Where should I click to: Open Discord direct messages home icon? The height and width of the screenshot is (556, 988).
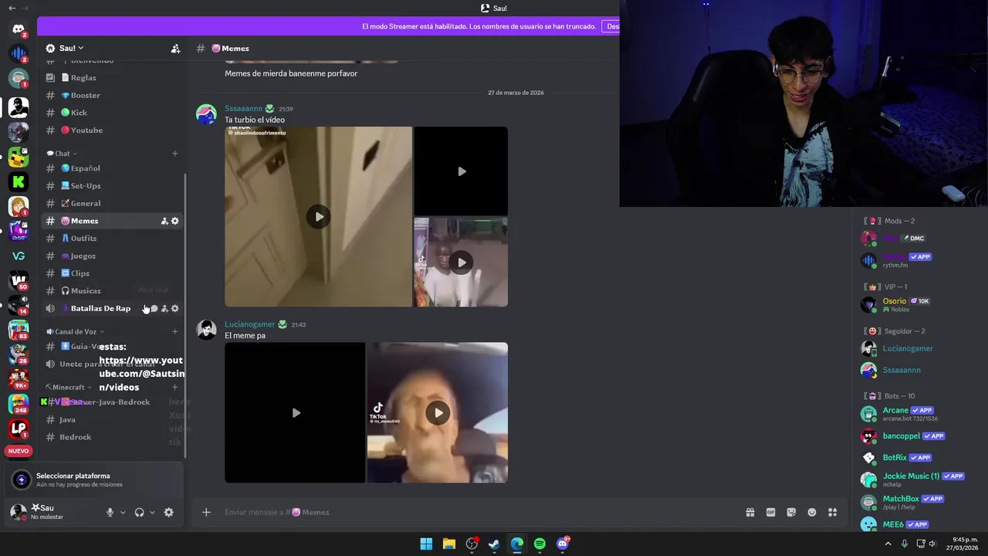click(18, 30)
